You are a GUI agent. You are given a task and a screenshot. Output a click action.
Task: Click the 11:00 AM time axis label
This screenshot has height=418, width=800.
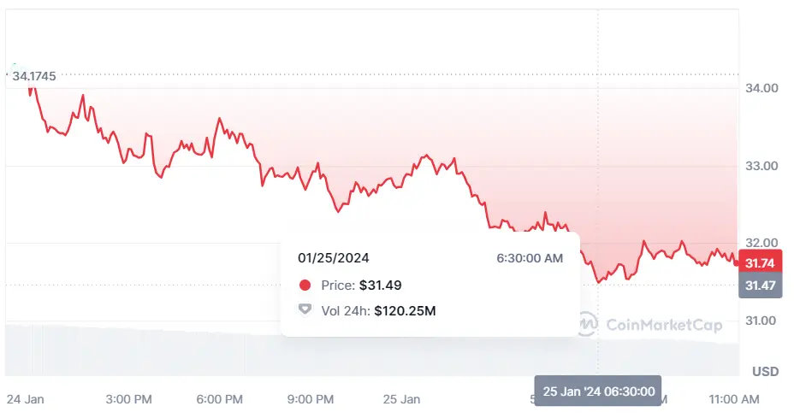point(734,399)
